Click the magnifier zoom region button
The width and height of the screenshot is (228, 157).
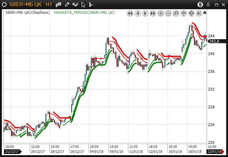176,13
